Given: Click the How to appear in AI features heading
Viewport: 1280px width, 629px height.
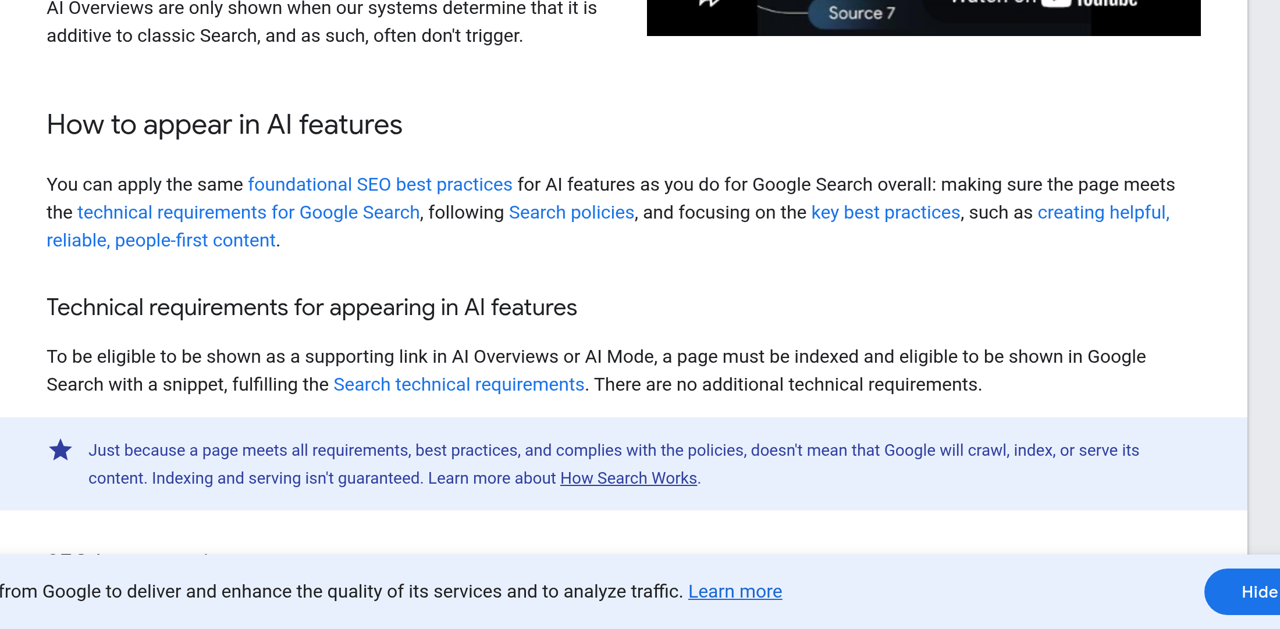Looking at the screenshot, I should tap(225, 124).
